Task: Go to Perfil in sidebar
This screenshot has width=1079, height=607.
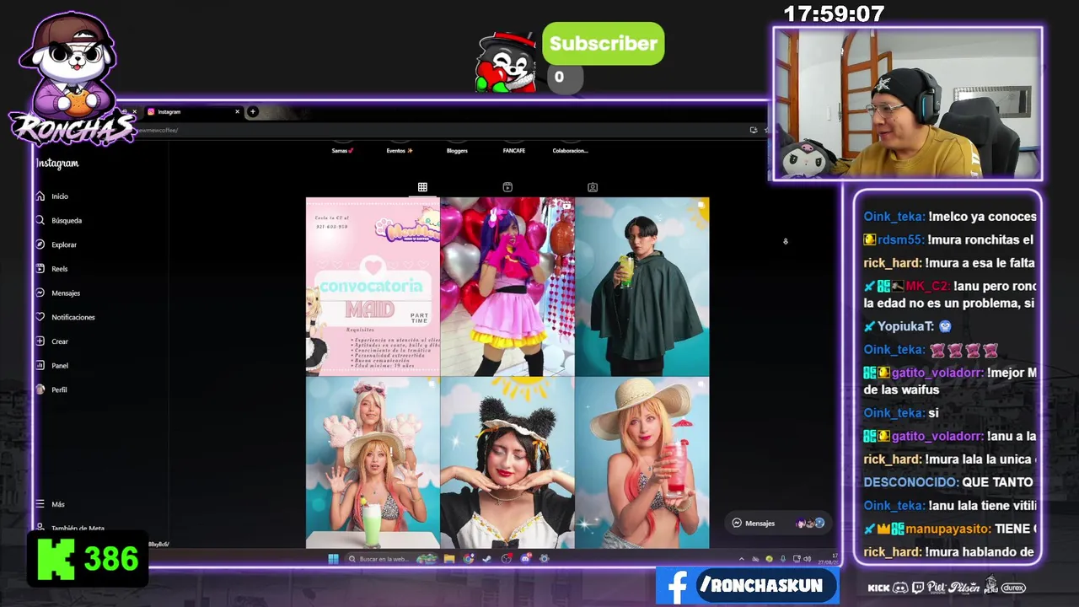Action: 51,389
